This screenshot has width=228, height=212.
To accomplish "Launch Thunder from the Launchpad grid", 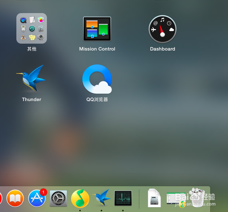I will (x=31, y=78).
